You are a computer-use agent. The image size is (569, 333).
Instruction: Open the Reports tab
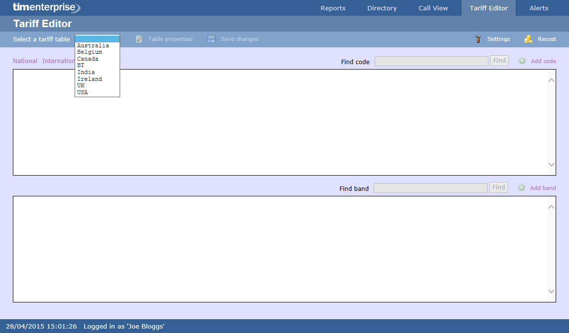pyautogui.click(x=333, y=8)
